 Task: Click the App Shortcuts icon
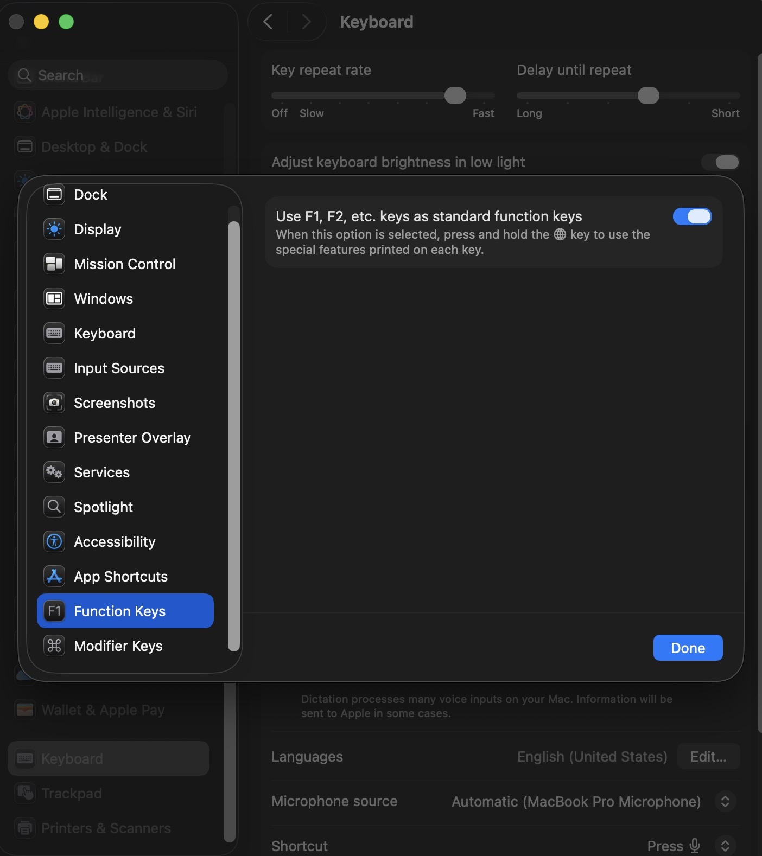pyautogui.click(x=54, y=577)
